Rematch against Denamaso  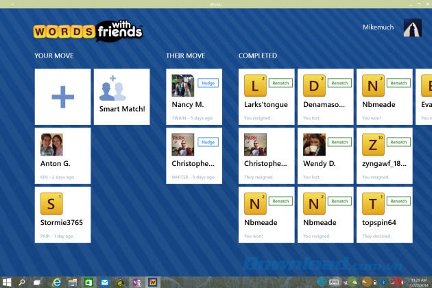click(x=339, y=83)
